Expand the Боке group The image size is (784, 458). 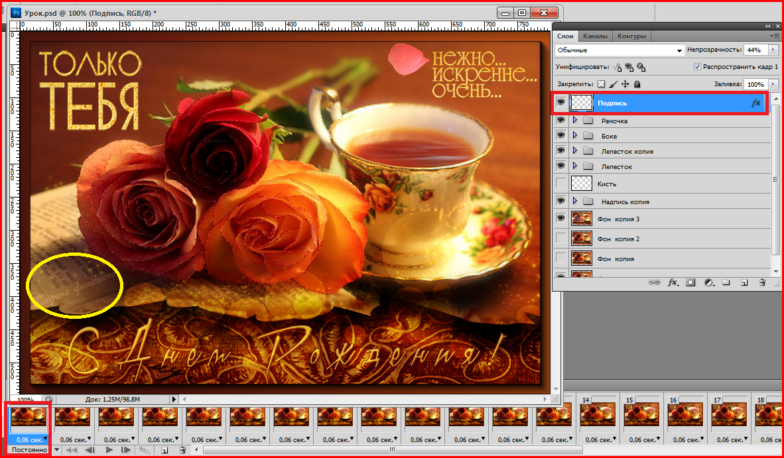tap(574, 135)
